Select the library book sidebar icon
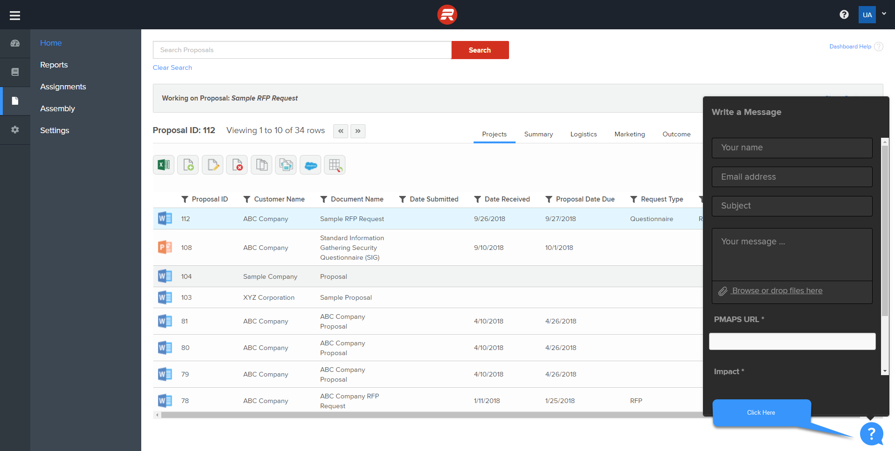895x451 pixels. [15, 72]
